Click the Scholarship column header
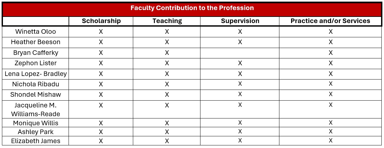Screen dimensions: 384x148 coord(101,21)
